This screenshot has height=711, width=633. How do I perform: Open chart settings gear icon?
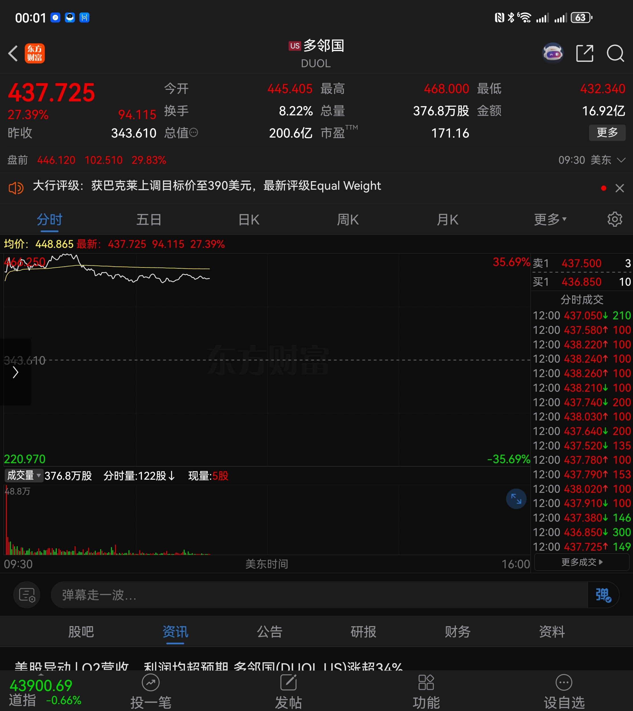[614, 219]
